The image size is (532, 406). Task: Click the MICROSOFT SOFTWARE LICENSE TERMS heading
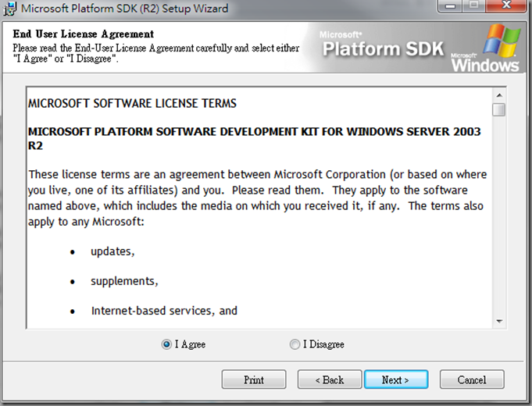tap(132, 103)
